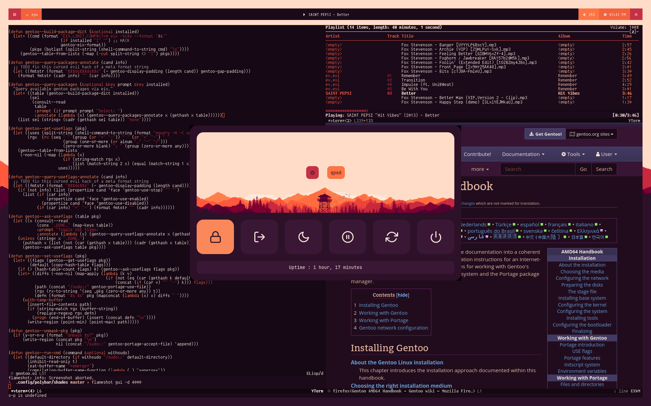Click the *vterm*<4> buffer name in modeline

coord(23,391)
